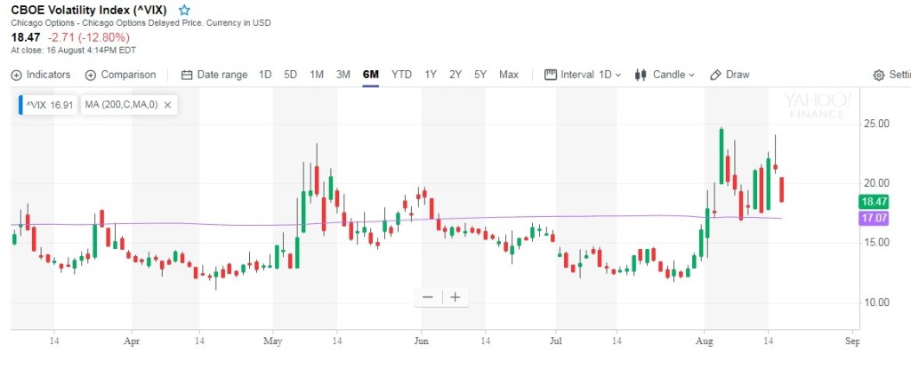911x377 pixels.
Task: Expand the Interval 1D dropdown
Action: [583, 75]
